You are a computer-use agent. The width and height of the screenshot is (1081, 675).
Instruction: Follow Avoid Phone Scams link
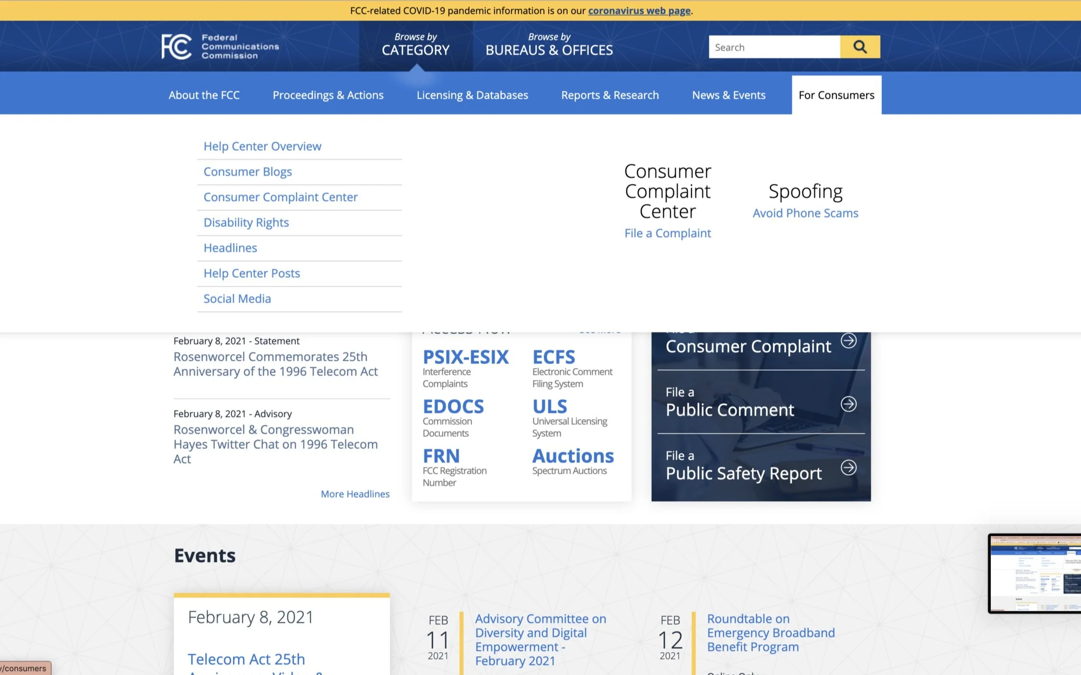805,213
